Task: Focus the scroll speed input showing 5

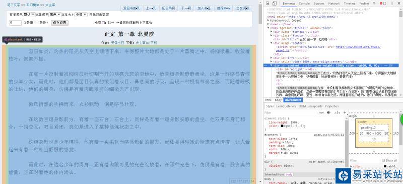Action: pyautogui.click(x=15, y=23)
